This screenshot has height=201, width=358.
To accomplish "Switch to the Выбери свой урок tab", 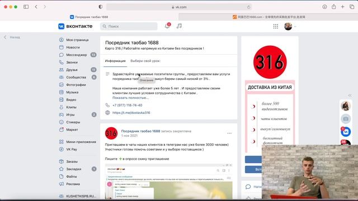I will point(145,61).
